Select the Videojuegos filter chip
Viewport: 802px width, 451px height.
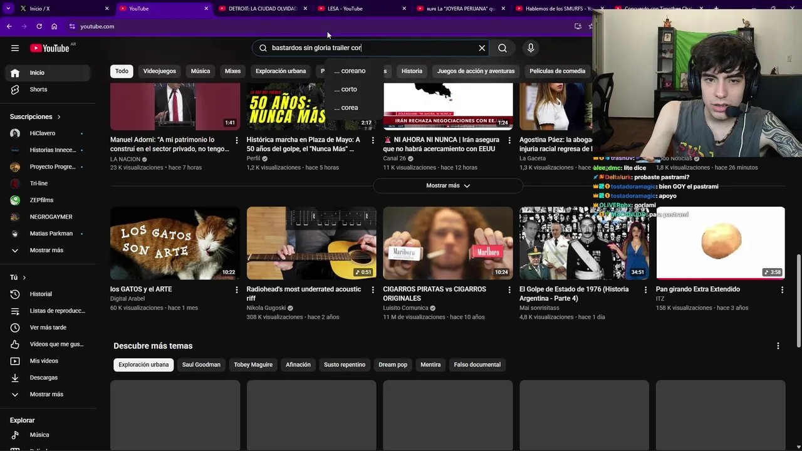pyautogui.click(x=160, y=71)
